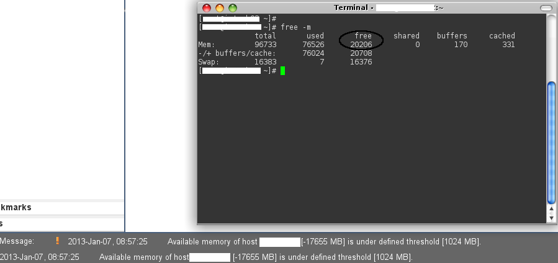Click the red close button on Terminal

coord(205,8)
